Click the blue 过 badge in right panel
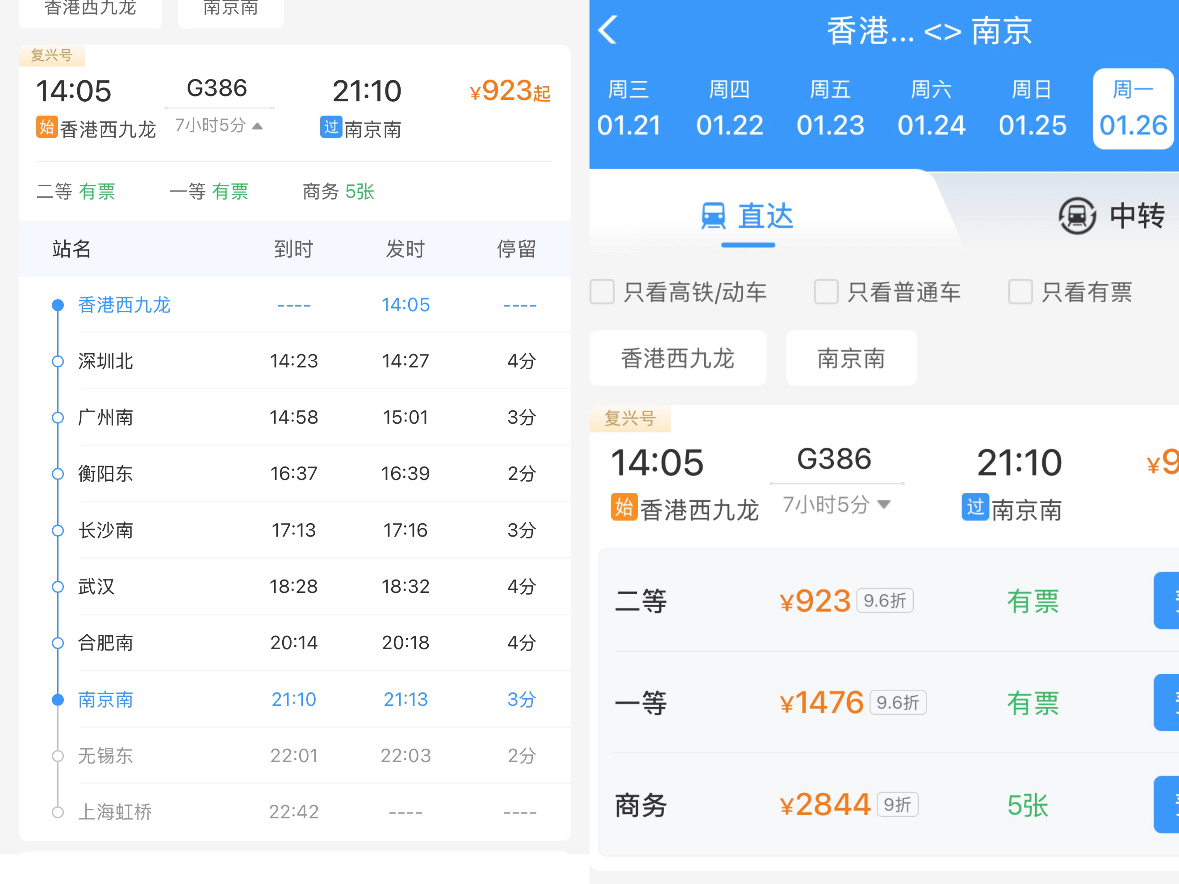 coord(975,507)
